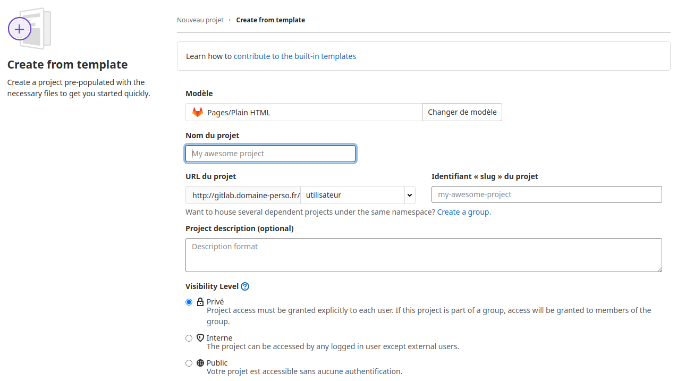Open the Visibility Level help question mark
This screenshot has height=381, width=677.
tap(245, 286)
